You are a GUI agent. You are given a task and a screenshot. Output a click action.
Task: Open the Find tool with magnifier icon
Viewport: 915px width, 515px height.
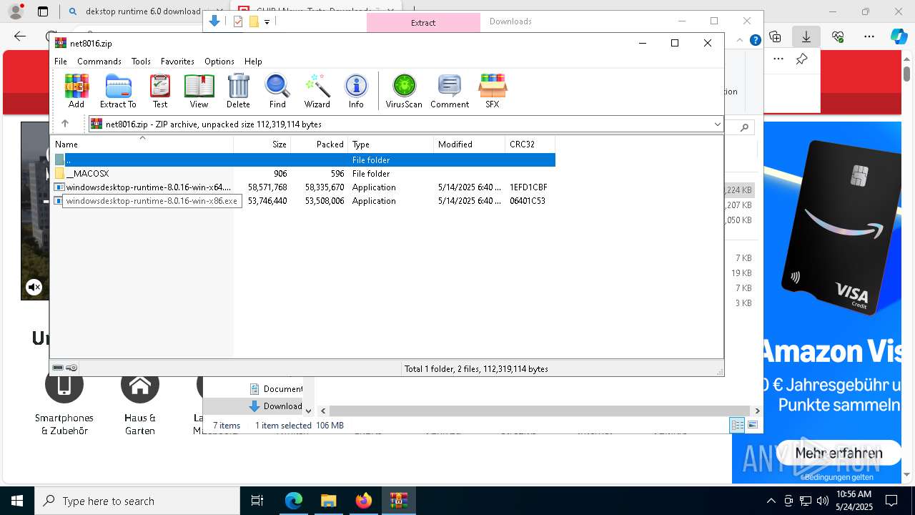pos(277,91)
